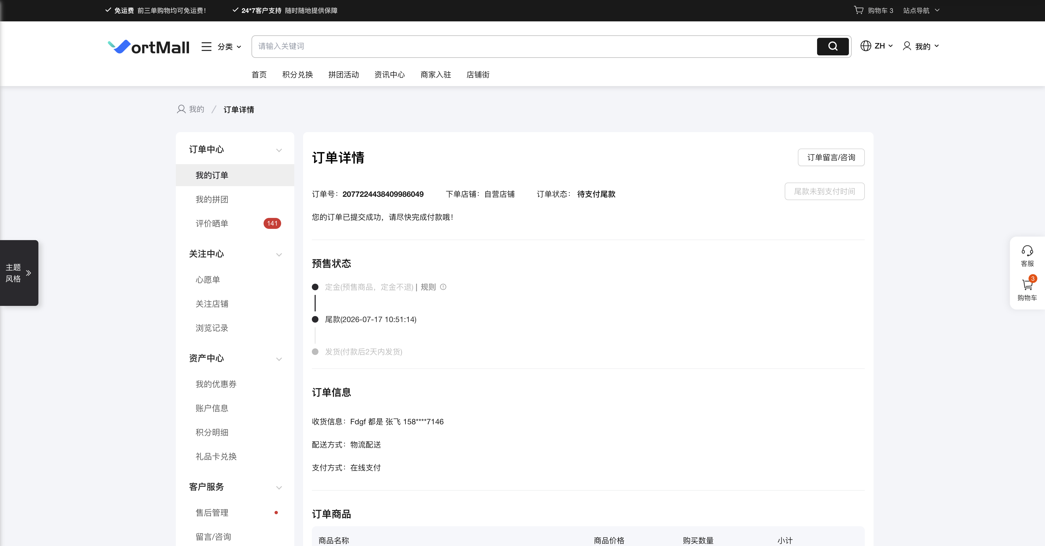1045x546 pixels.
Task: Click 商品名称 column header
Action: pos(334,540)
